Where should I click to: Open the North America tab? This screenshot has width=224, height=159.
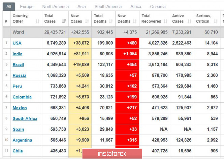pyautogui.click(x=55, y=6)
